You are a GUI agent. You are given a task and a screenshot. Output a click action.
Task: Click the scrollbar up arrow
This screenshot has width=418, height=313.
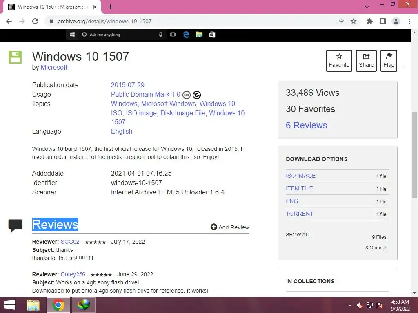(414, 33)
